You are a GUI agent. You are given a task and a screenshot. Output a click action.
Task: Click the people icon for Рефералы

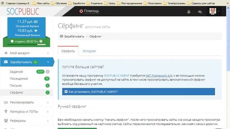(6, 120)
